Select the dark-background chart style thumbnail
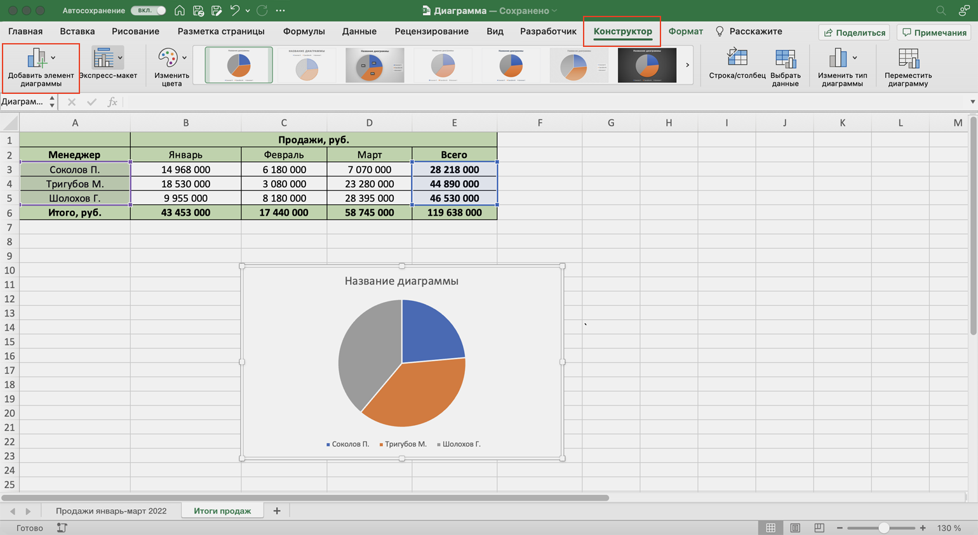This screenshot has height=535, width=978. (646, 65)
